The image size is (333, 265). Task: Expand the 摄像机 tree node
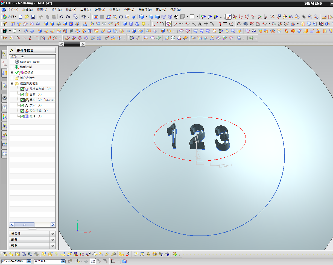click(x=12, y=73)
